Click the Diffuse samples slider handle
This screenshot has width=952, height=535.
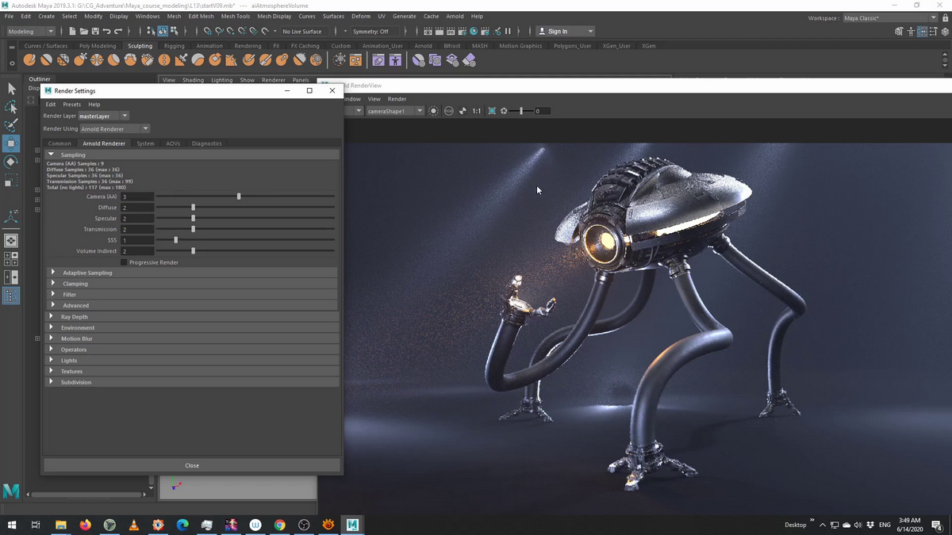(x=193, y=208)
